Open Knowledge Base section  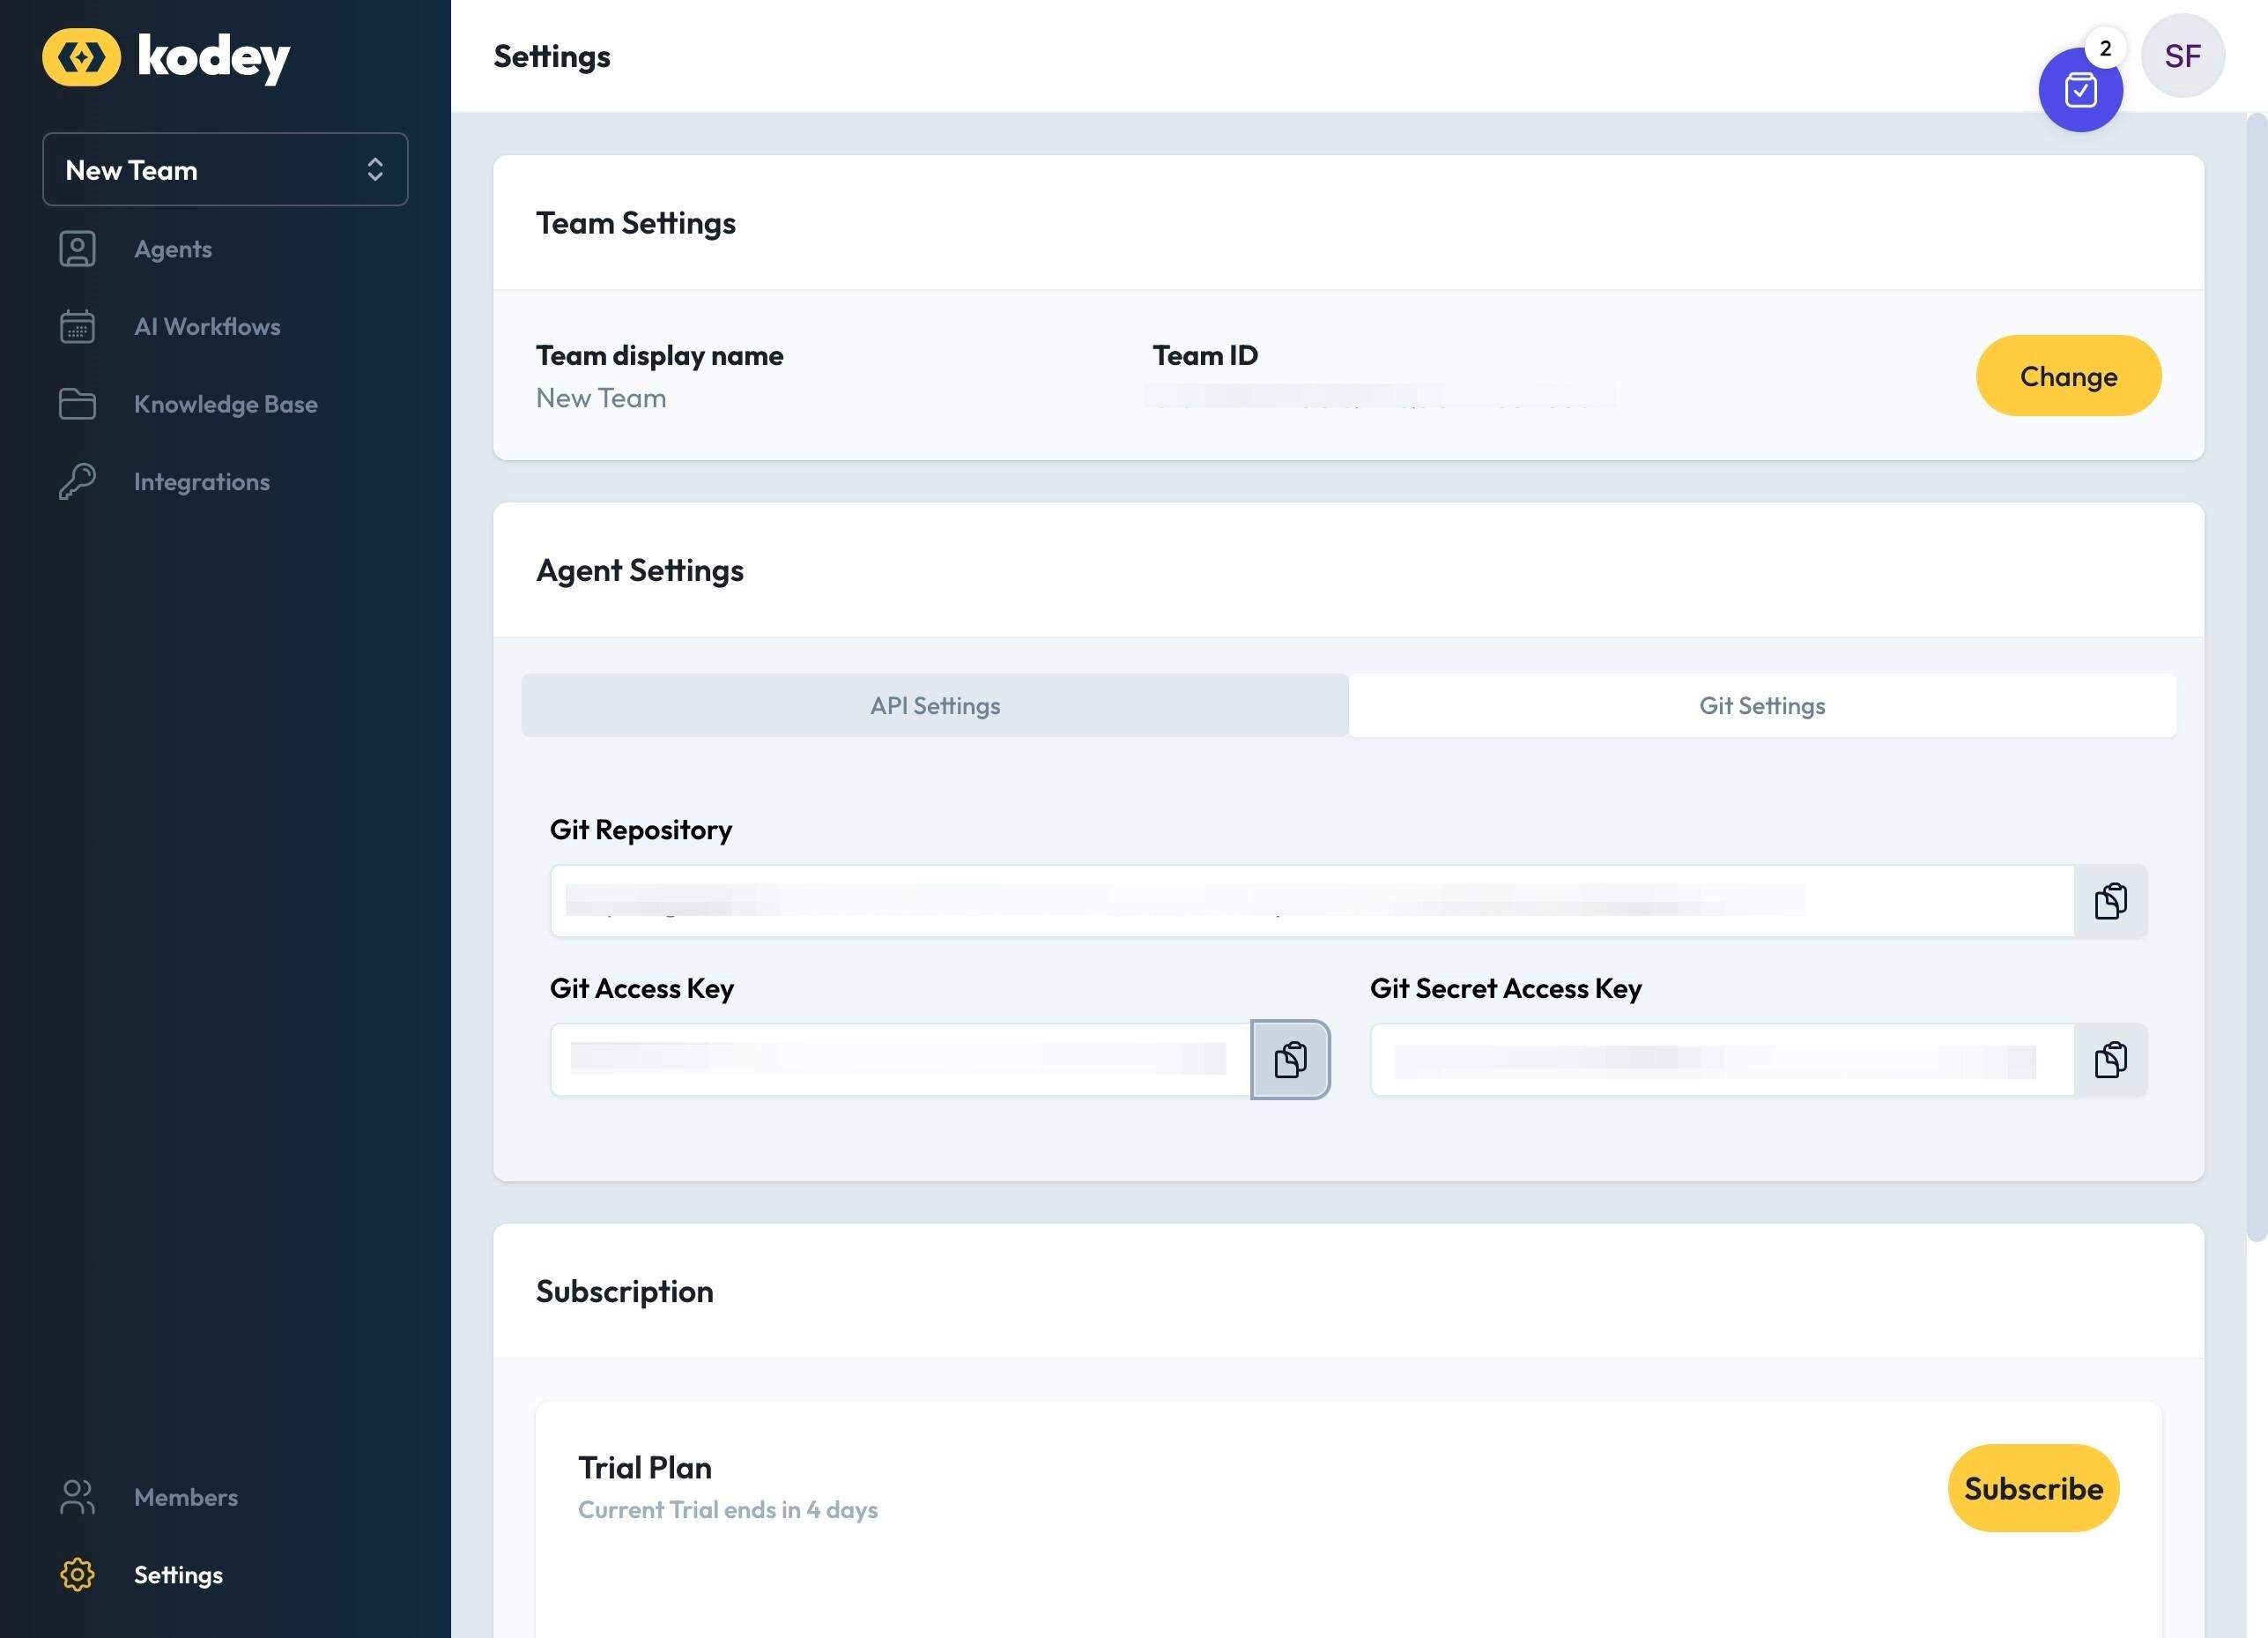[226, 405]
